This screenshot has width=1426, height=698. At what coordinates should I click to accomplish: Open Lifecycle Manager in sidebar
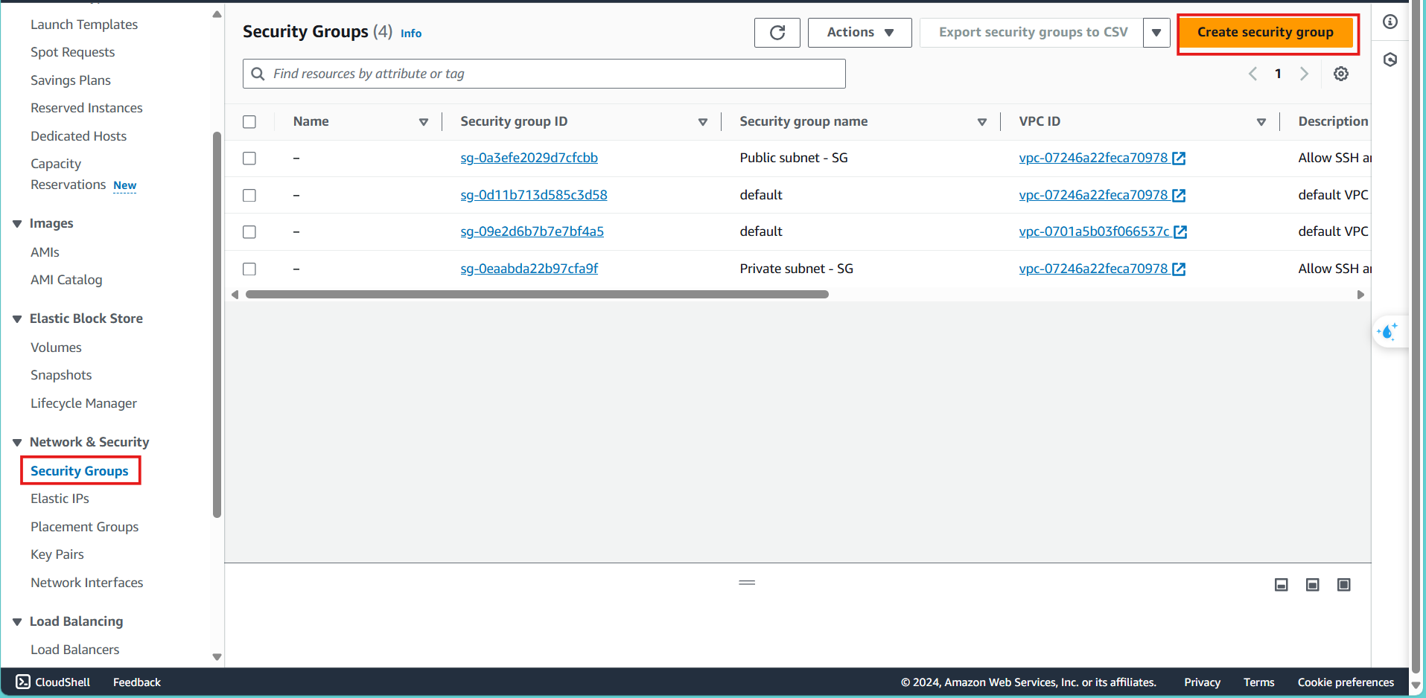[x=83, y=403]
